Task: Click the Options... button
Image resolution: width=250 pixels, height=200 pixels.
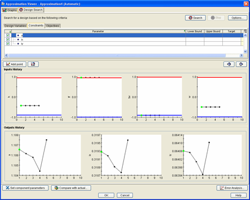Action: click(237, 18)
